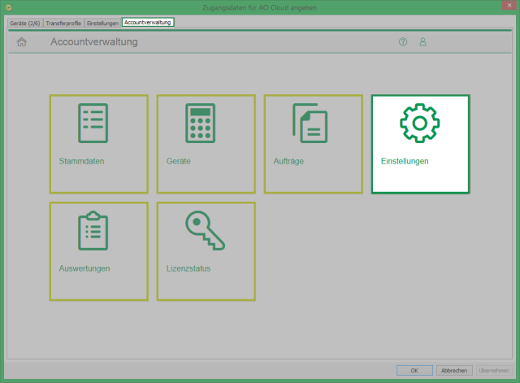520x383 pixels.
Task: Open the Stammdaten checklist icon tile
Action: [93, 124]
